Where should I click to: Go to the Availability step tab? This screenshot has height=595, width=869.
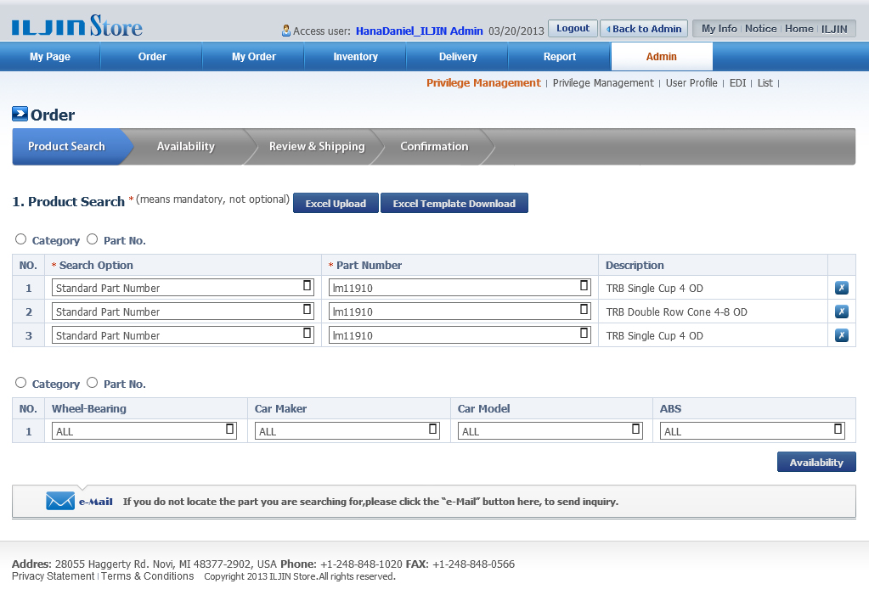click(186, 146)
